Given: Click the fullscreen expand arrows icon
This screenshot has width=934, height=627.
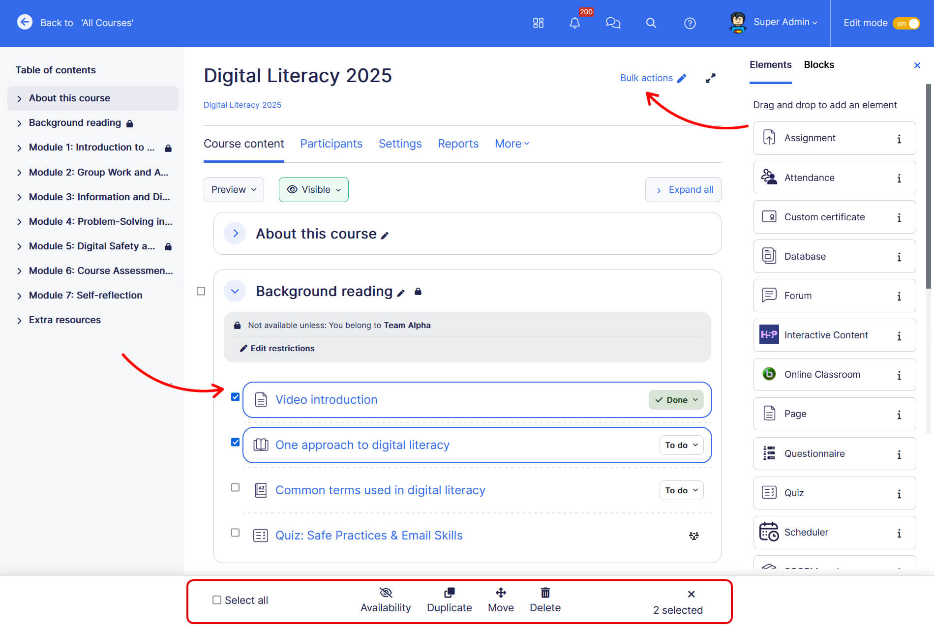Looking at the screenshot, I should coord(710,78).
